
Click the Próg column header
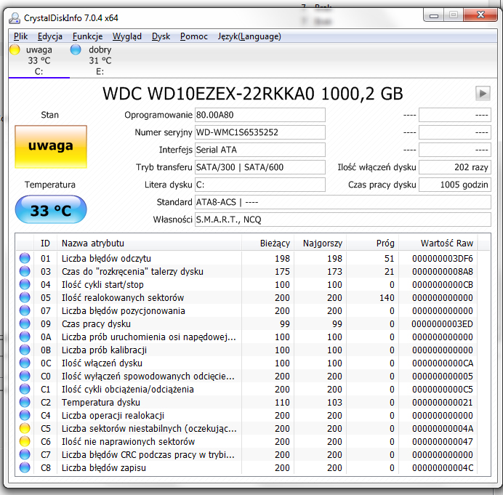point(372,244)
